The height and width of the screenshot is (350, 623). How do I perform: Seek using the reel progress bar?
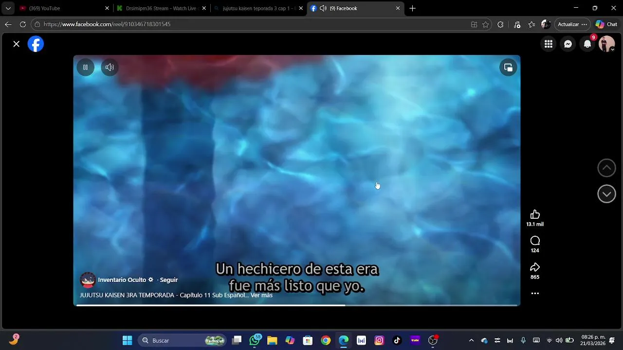coord(297,305)
